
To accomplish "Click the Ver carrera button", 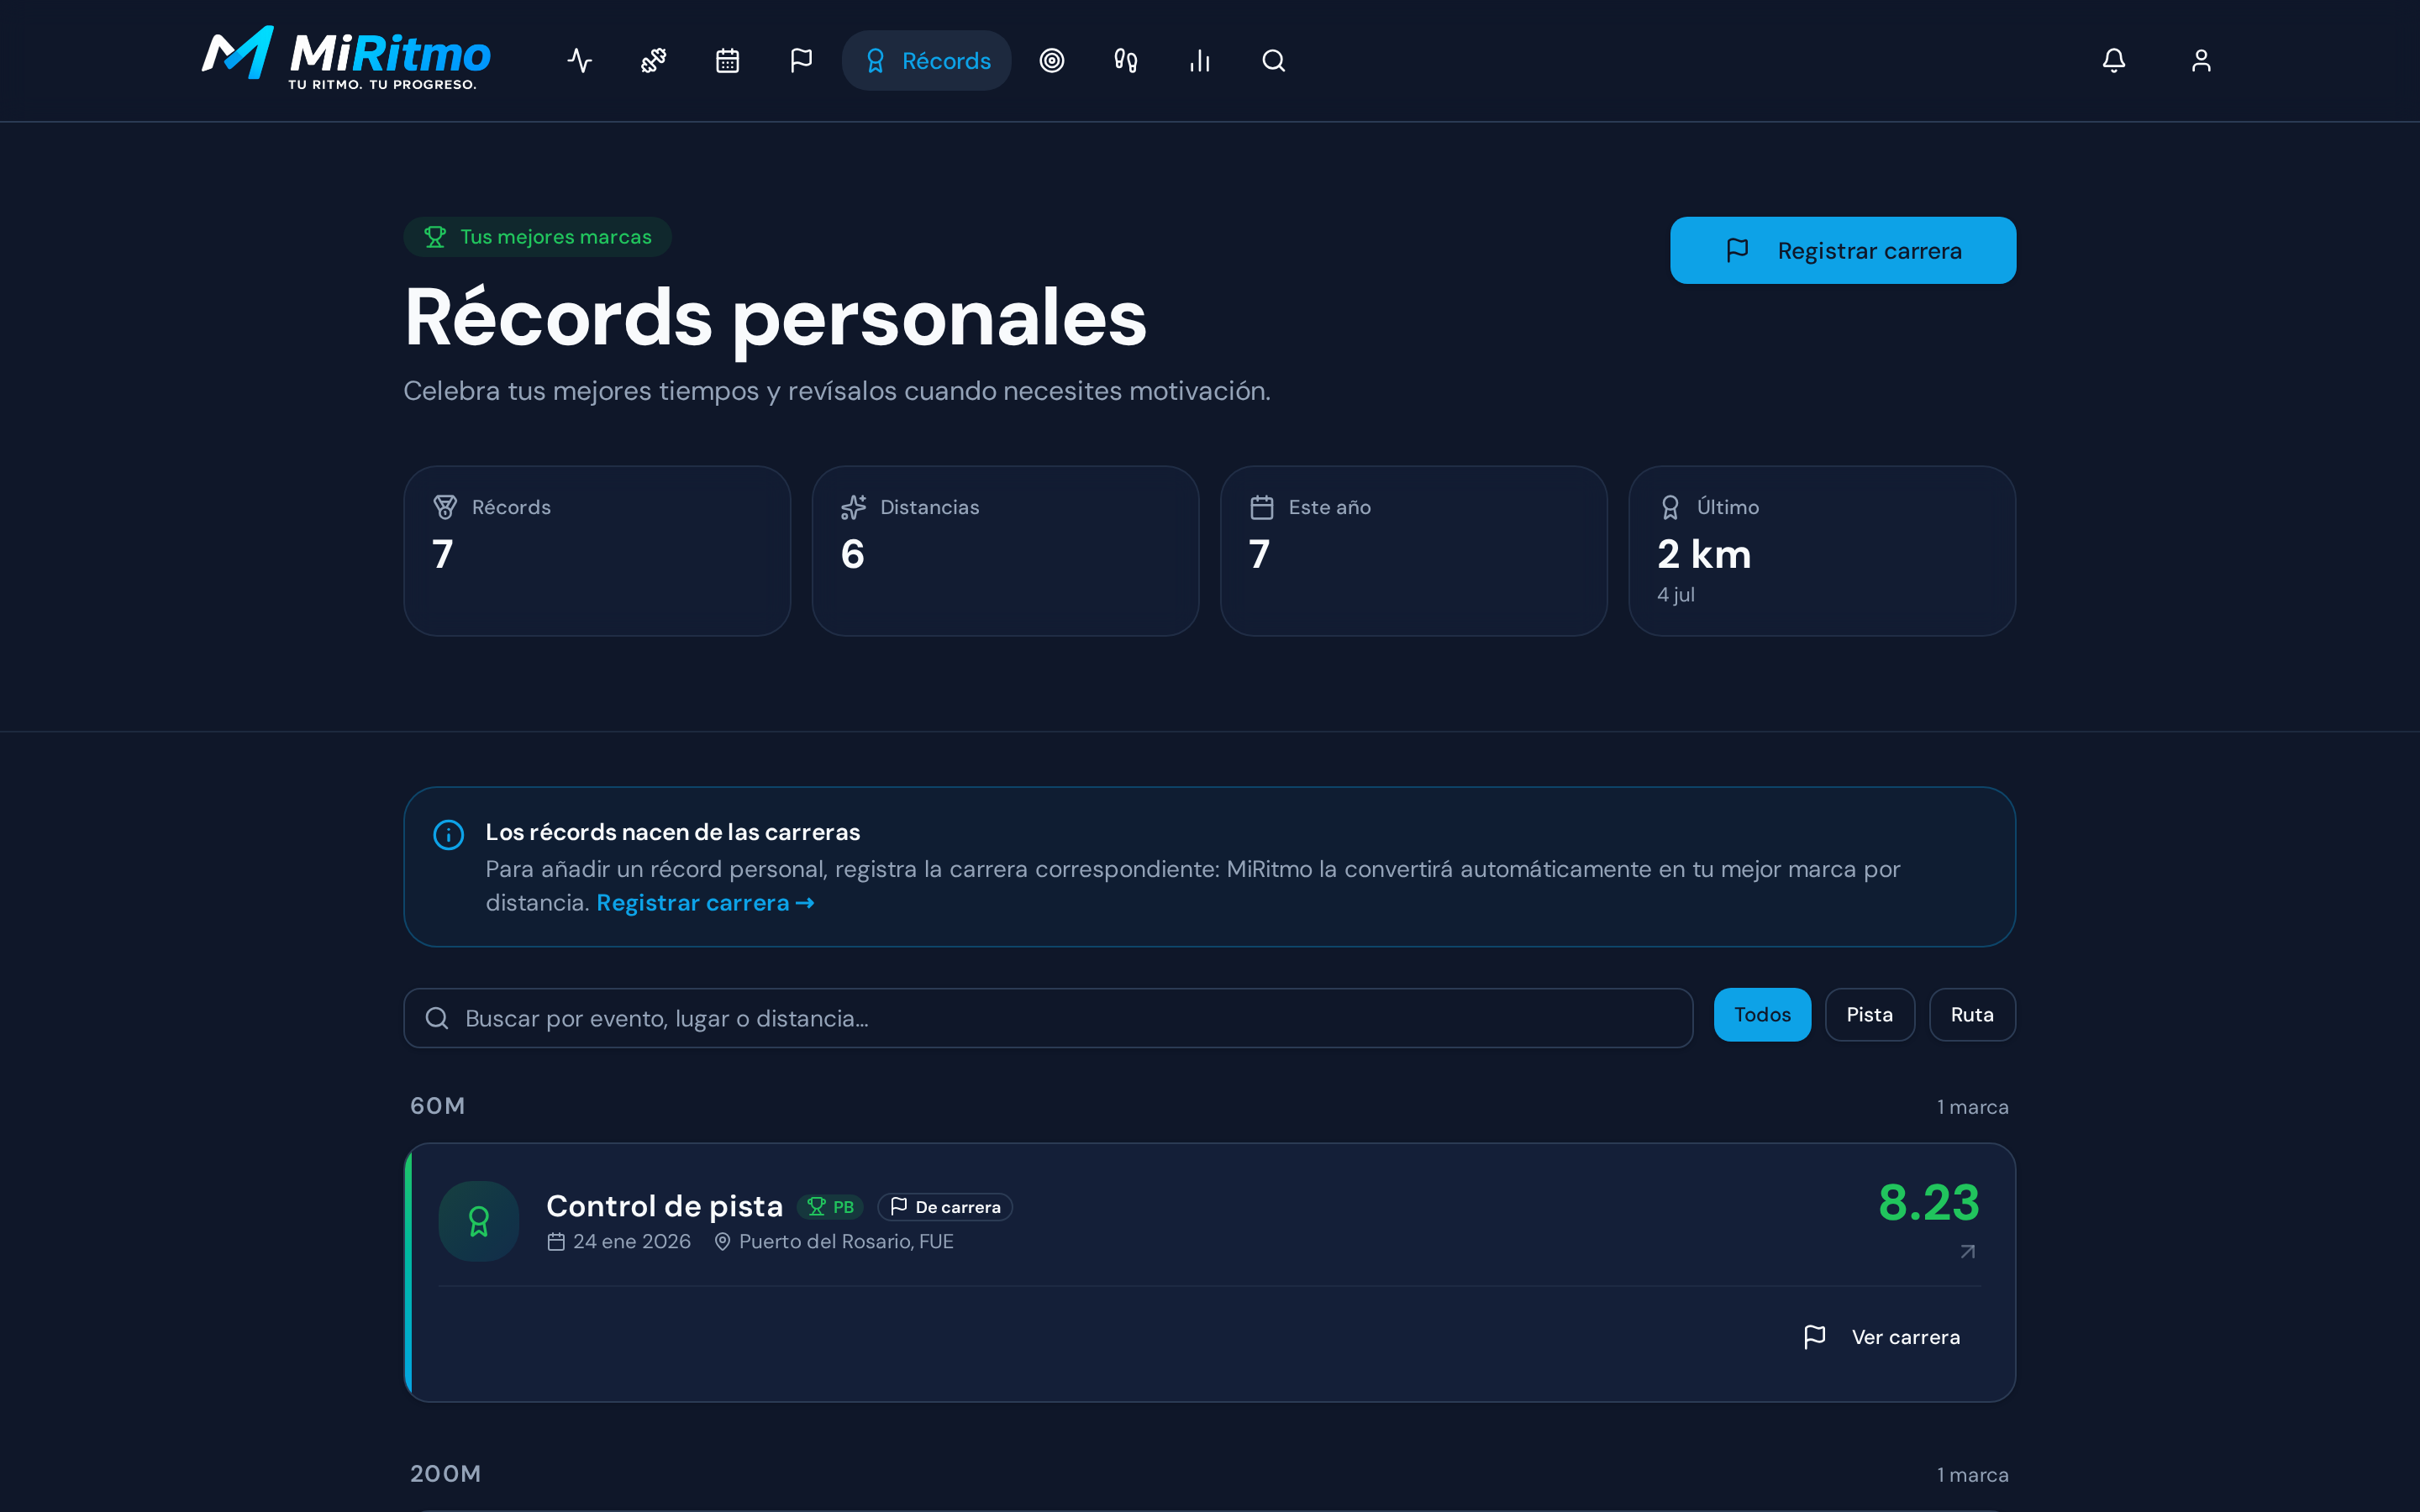I will click(x=1881, y=1337).
